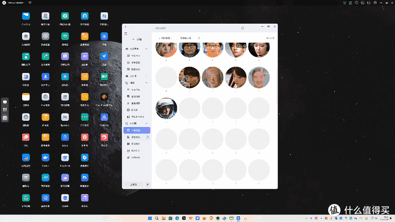
Task: Click the 隐藏的人像 hidden faces button
Action: coord(185,38)
